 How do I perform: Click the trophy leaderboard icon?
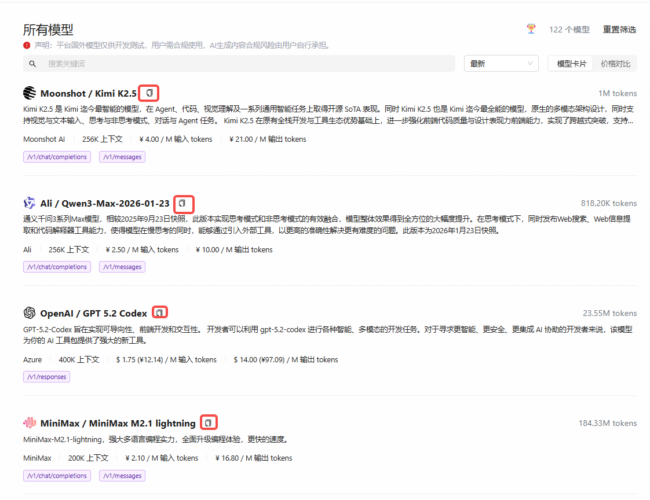[531, 29]
